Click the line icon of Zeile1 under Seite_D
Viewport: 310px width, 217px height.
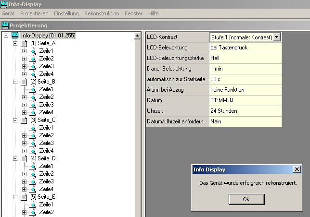(33, 166)
